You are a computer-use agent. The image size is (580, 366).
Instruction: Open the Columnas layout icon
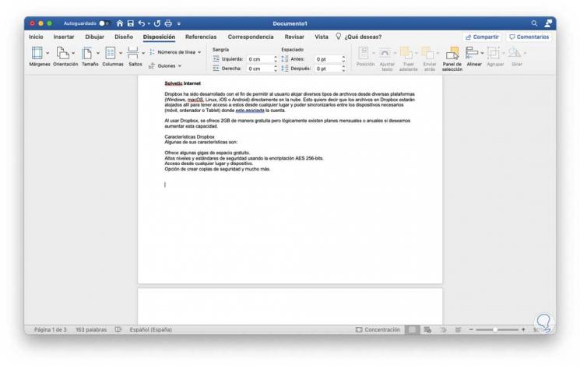(x=111, y=53)
